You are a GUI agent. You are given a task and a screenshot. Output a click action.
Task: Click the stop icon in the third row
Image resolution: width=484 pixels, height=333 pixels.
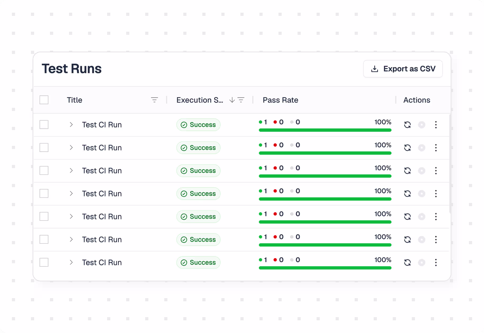[422, 170]
